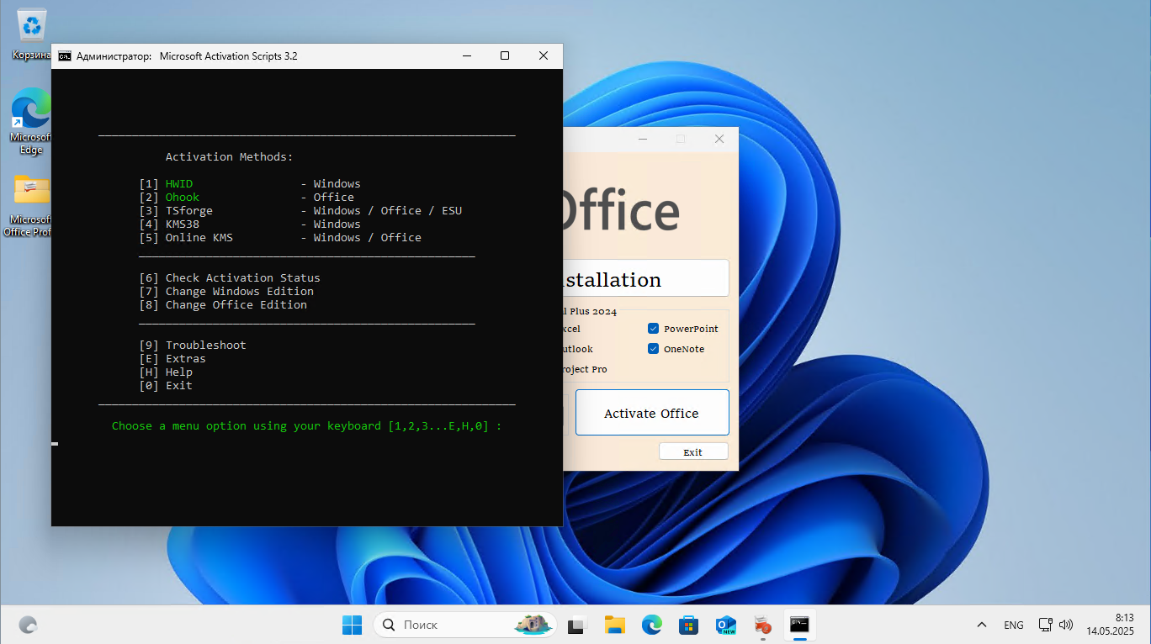Switch the ENG input language indicator
The height and width of the screenshot is (644, 1151).
pyautogui.click(x=1014, y=625)
